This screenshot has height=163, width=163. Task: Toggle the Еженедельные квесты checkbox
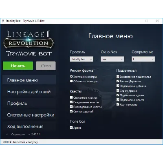pos(71,106)
